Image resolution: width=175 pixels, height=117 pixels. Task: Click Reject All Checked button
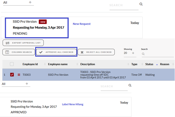[x=96, y=52]
